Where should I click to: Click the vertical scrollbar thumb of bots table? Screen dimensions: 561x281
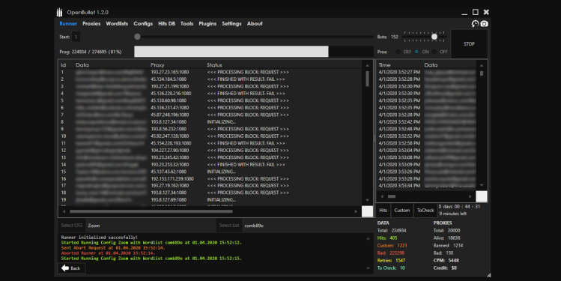367,79
